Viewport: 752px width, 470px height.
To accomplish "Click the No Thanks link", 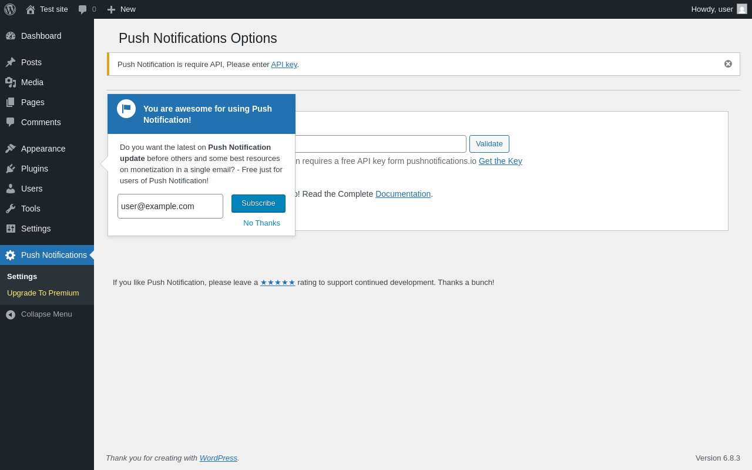I will (x=261, y=223).
